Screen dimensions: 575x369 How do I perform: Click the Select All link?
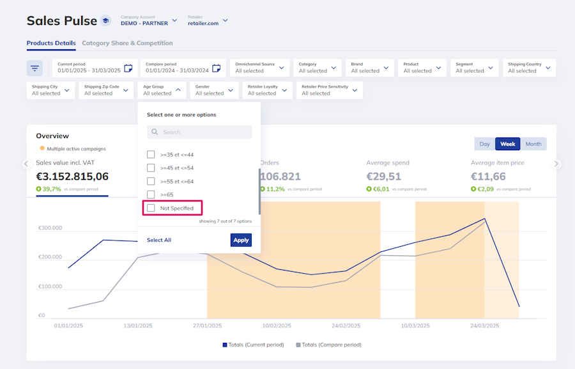[159, 240]
